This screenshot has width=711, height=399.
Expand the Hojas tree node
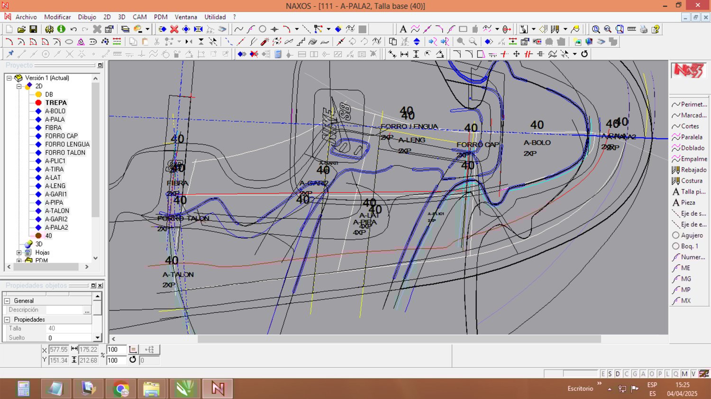coord(19,253)
